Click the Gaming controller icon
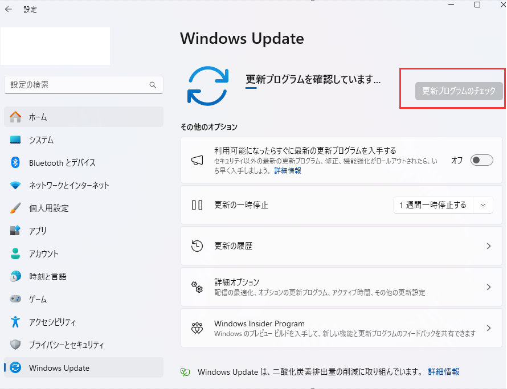Image resolution: width=507 pixels, height=389 pixels. click(x=15, y=299)
